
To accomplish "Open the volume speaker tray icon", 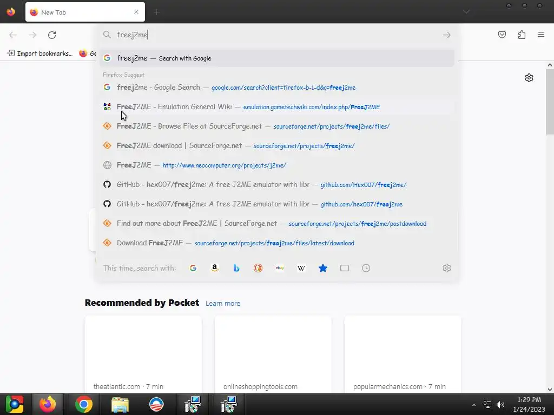I will 500,404.
